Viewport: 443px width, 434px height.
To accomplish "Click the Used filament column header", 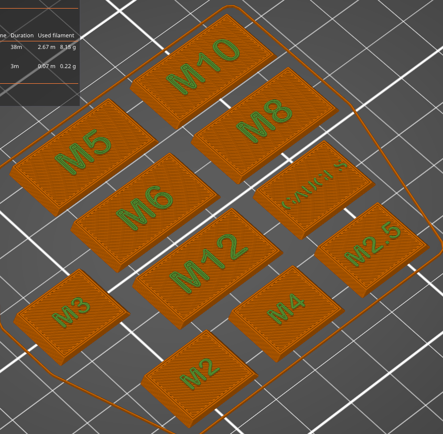I will 56,35.
